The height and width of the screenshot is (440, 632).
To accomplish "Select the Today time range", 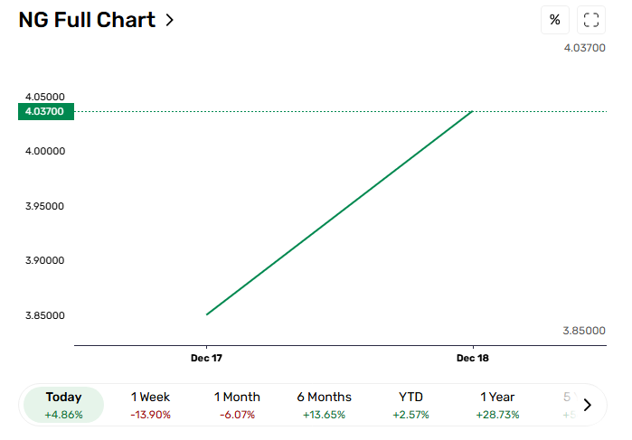I will coord(63,405).
